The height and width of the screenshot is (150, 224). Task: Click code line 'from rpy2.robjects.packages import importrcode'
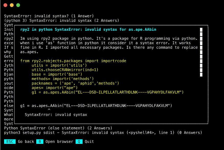(x=73, y=61)
